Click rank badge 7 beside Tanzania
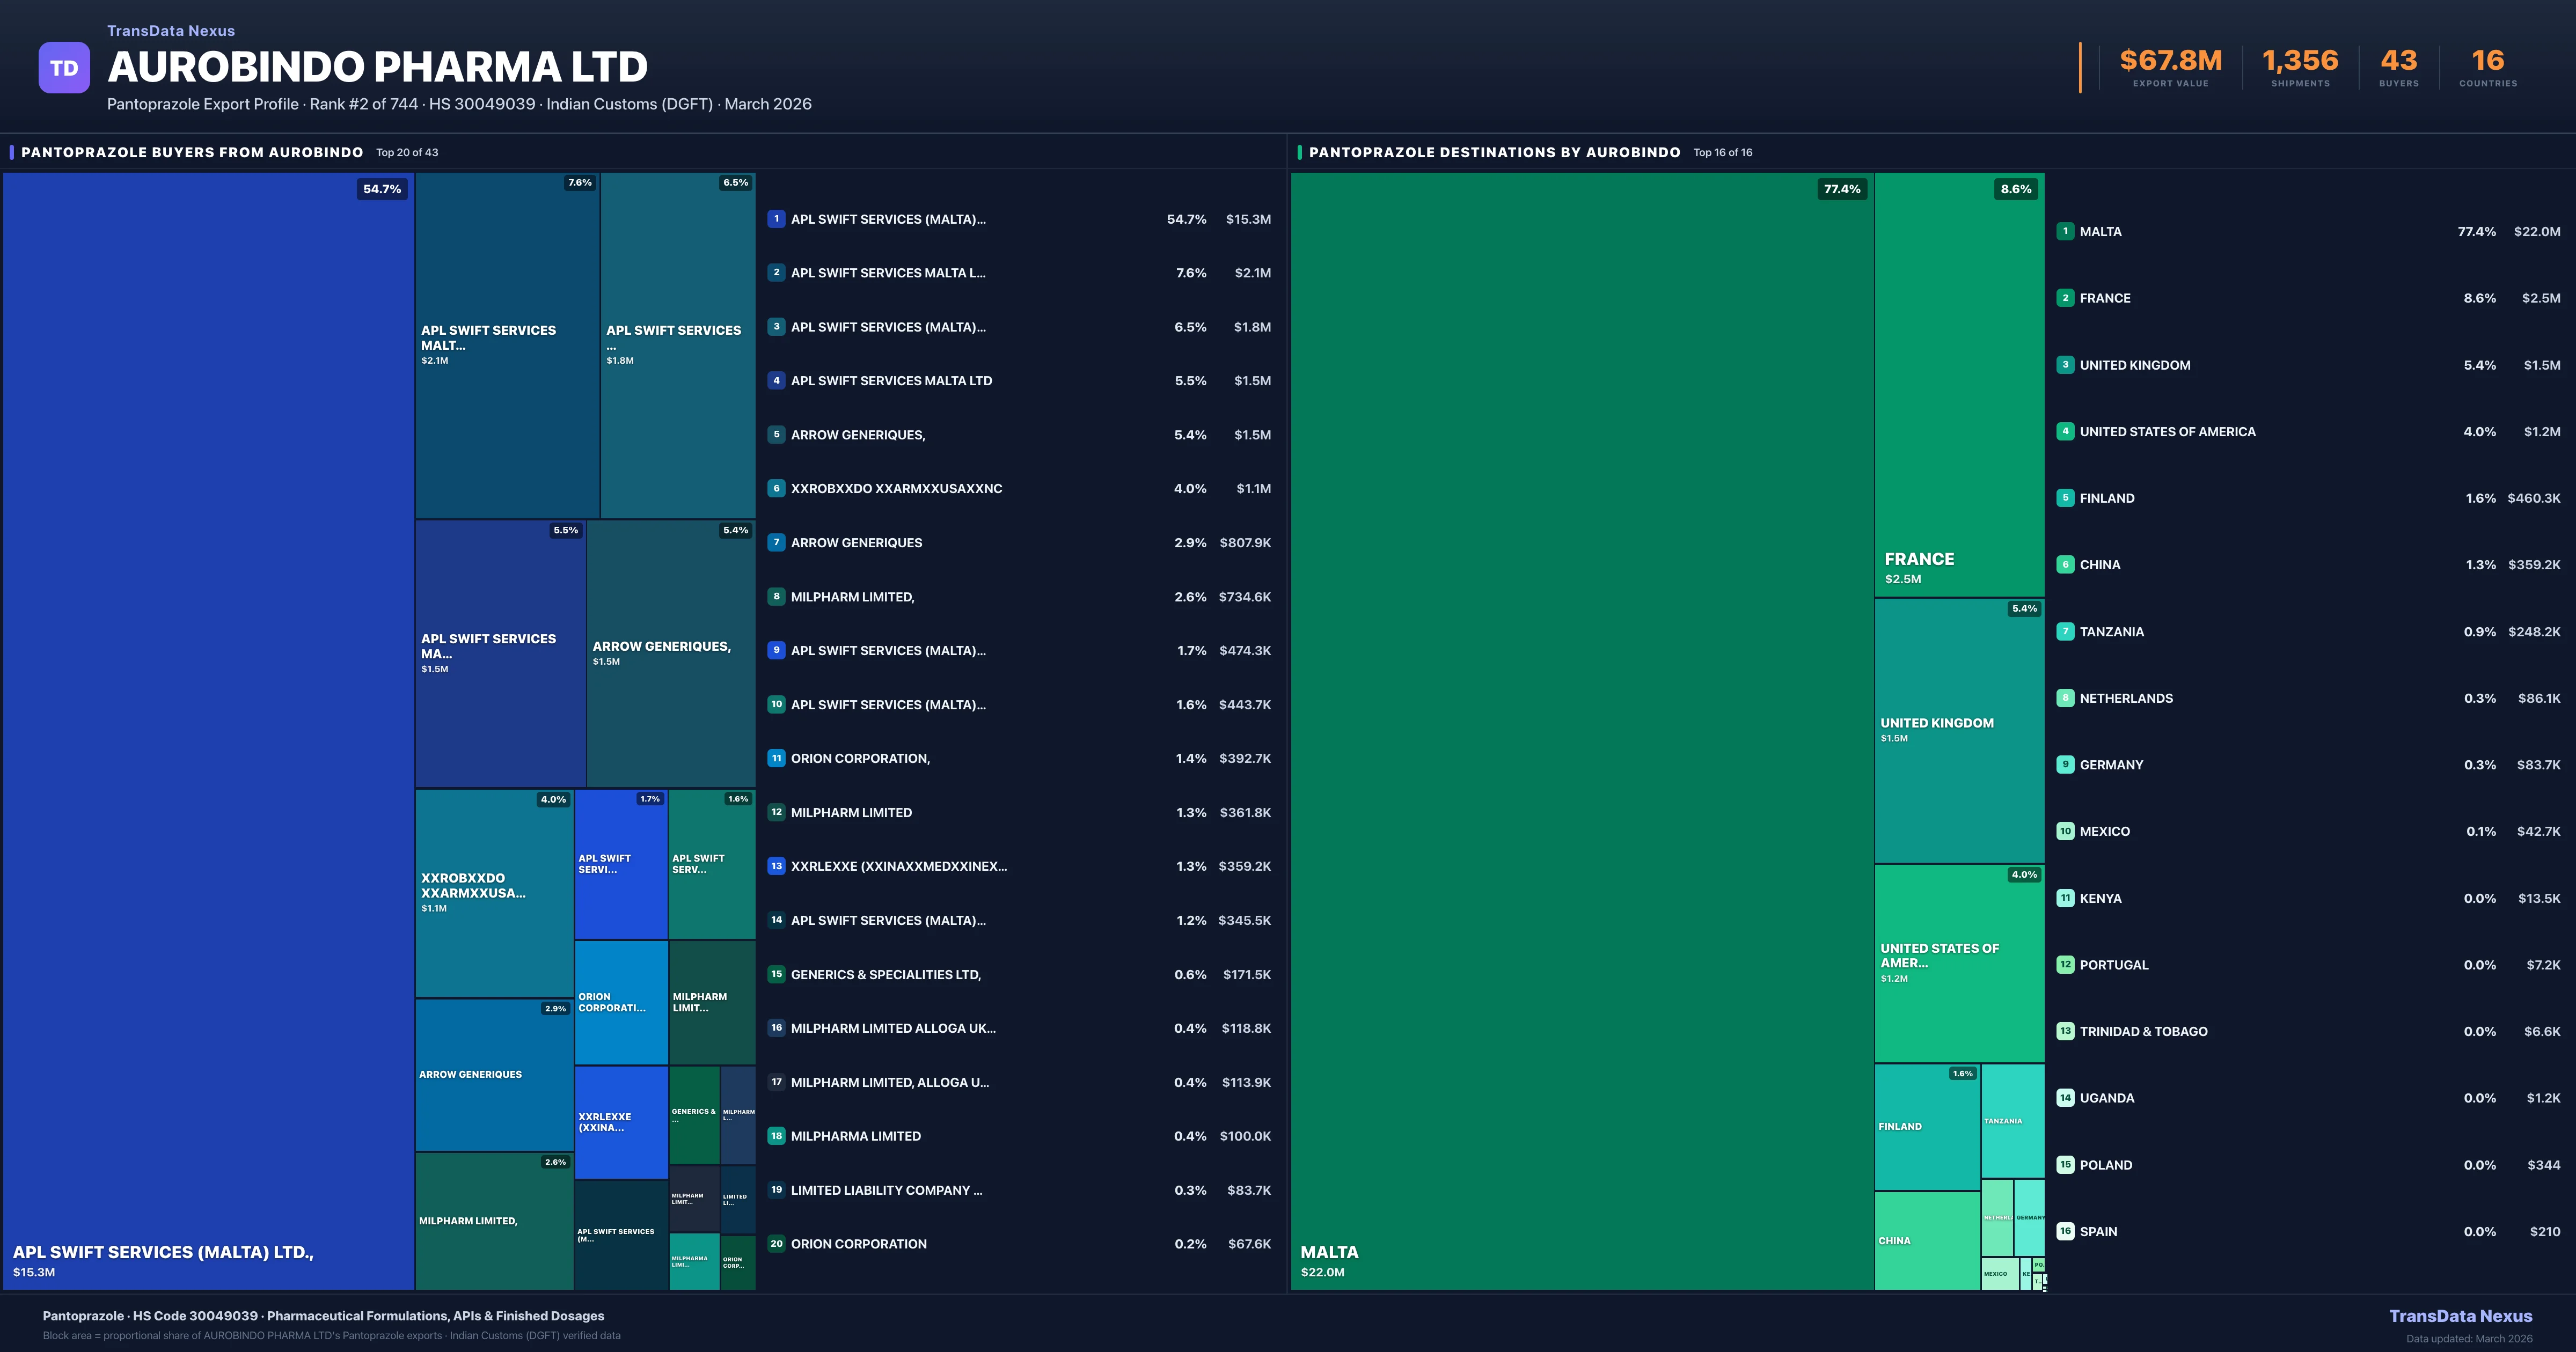2576x1352 pixels. tap(2065, 631)
